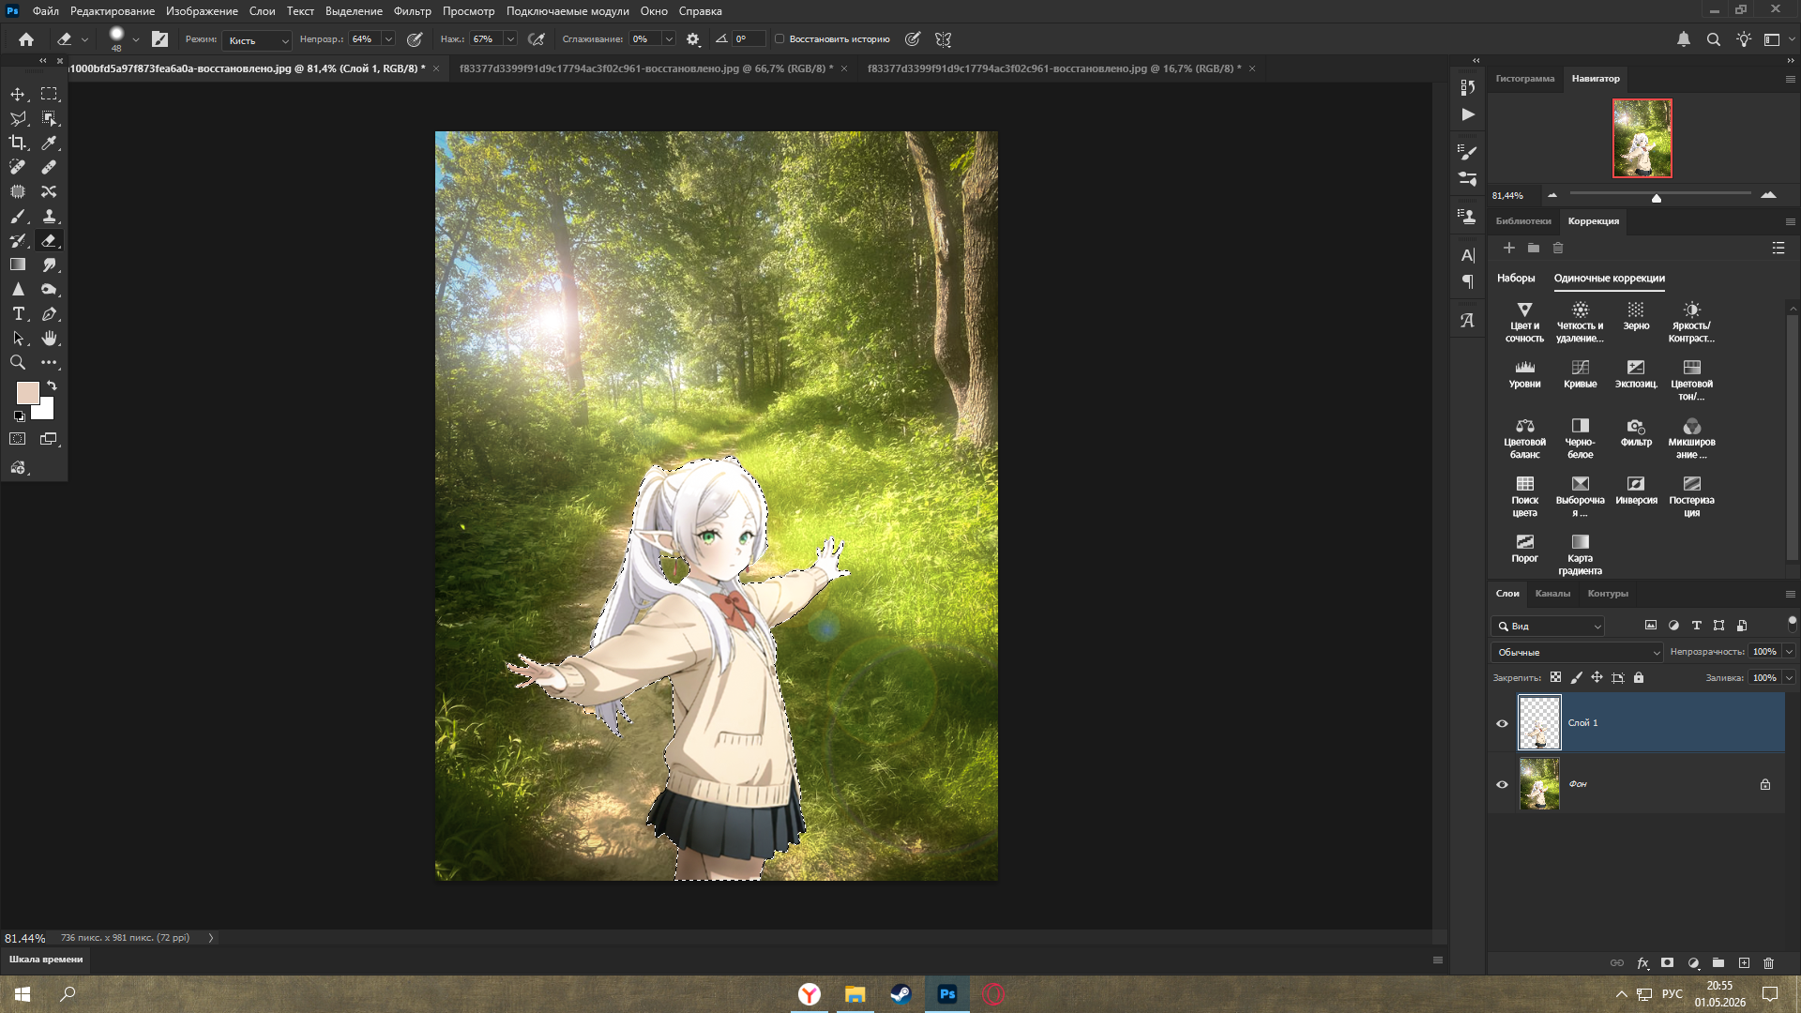Switch to the Библиотеки tab
Screen dimensions: 1801x1013
[1523, 221]
